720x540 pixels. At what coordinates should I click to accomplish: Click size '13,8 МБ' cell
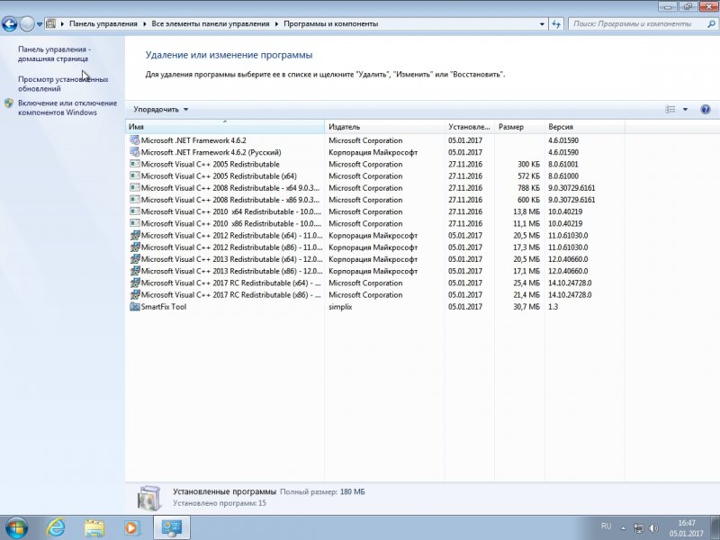pyautogui.click(x=526, y=211)
